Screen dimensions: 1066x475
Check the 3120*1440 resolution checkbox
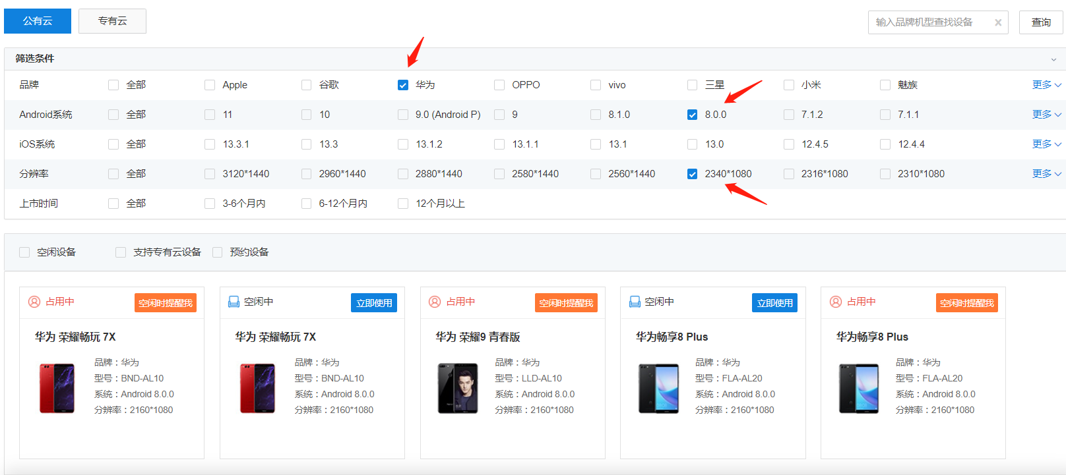(210, 174)
